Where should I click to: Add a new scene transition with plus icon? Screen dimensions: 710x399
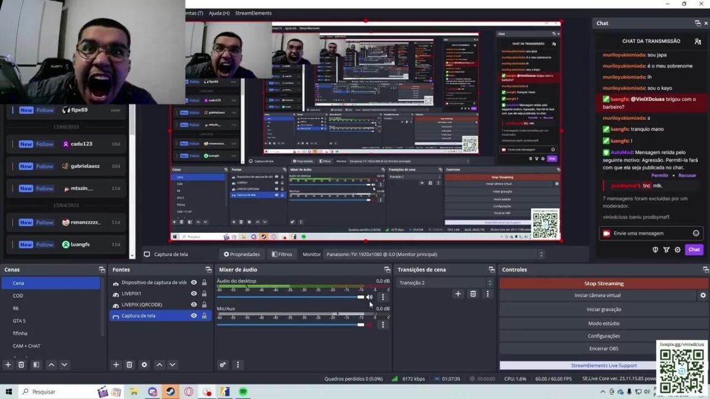coord(458,294)
